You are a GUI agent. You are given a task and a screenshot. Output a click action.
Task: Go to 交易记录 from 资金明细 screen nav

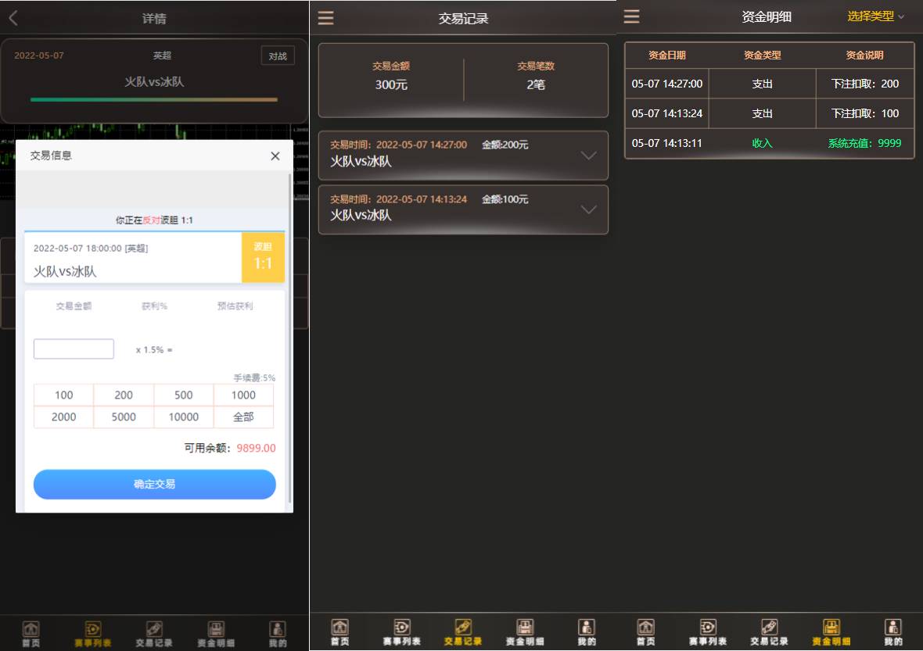[770, 633]
